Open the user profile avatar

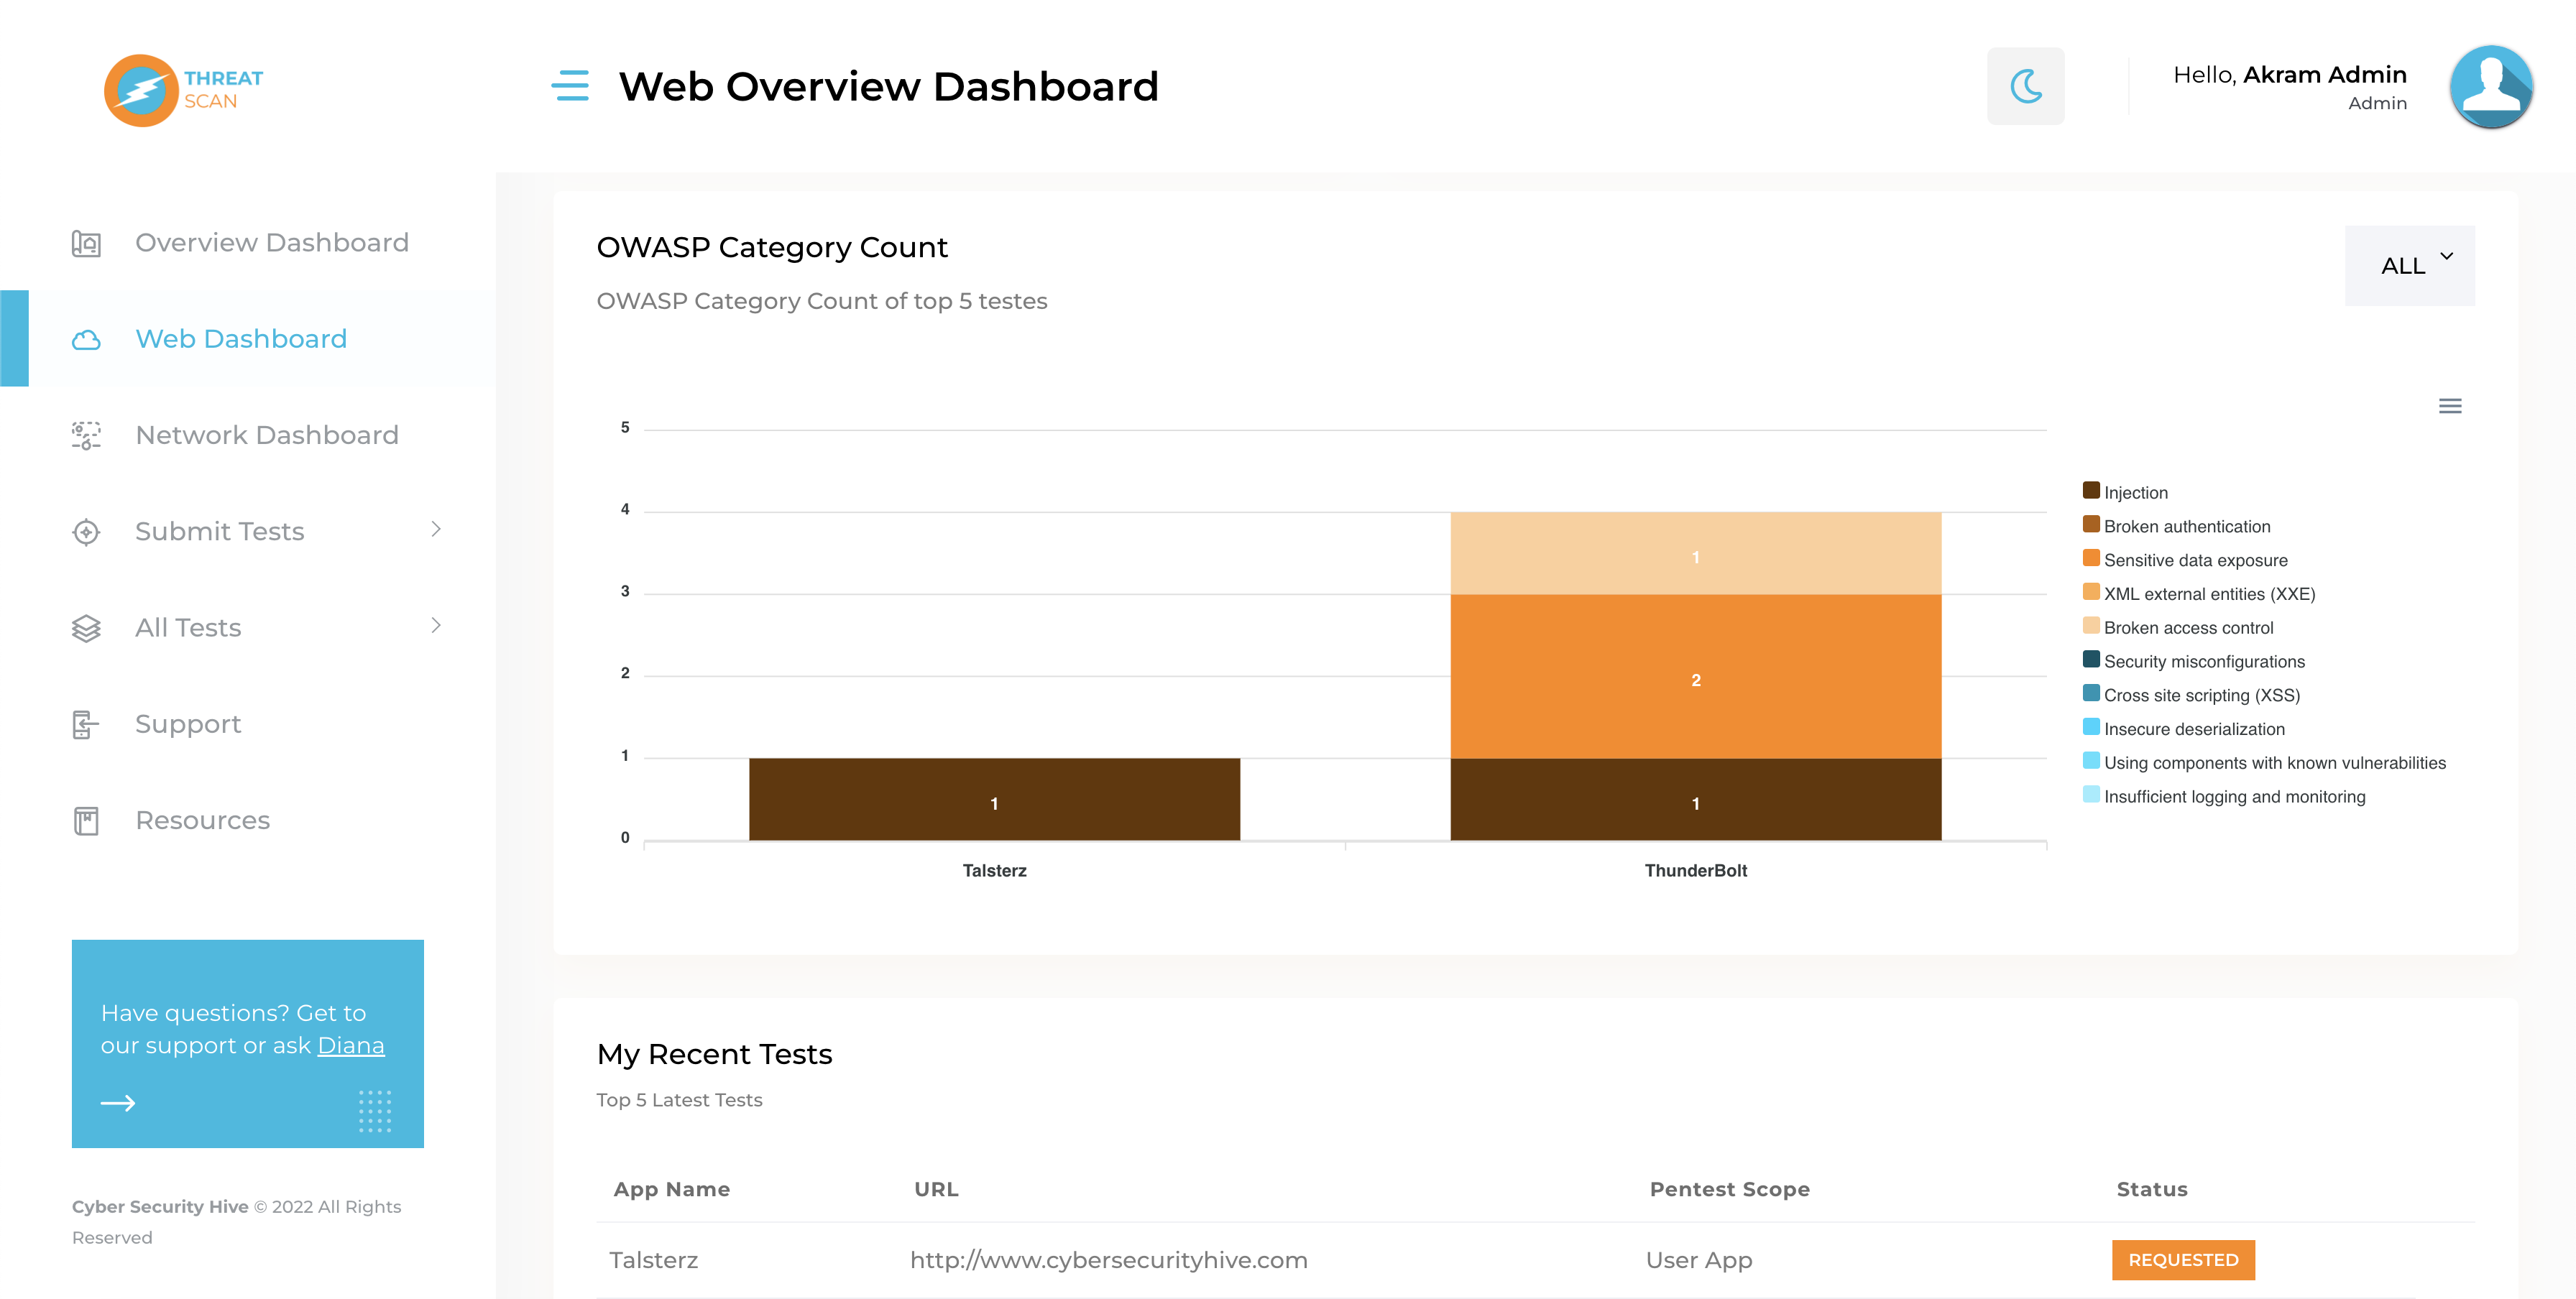coord(2490,86)
